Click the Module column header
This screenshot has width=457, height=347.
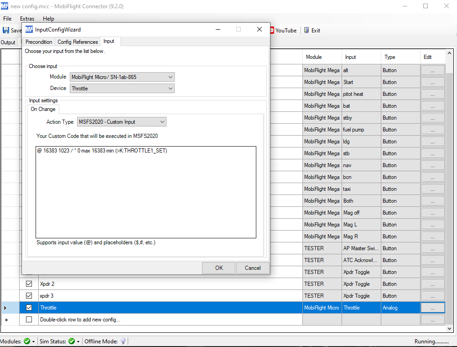coord(322,57)
